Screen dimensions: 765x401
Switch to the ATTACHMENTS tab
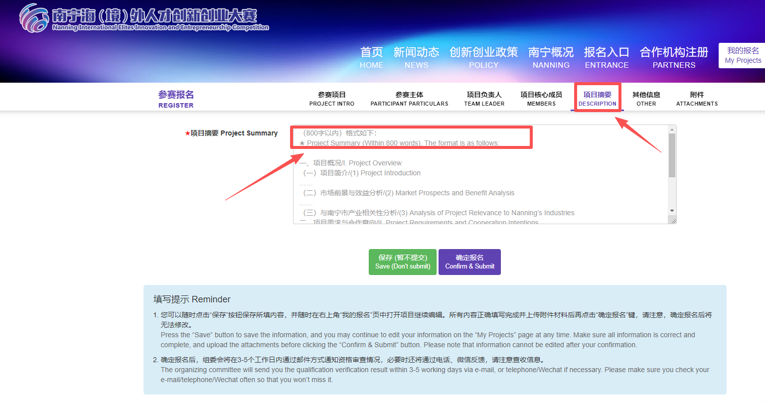[697, 99]
